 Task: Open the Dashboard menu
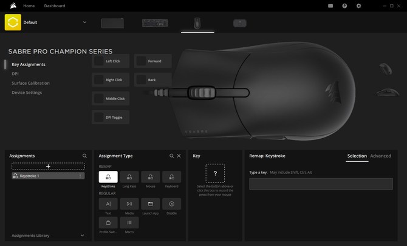point(55,5)
